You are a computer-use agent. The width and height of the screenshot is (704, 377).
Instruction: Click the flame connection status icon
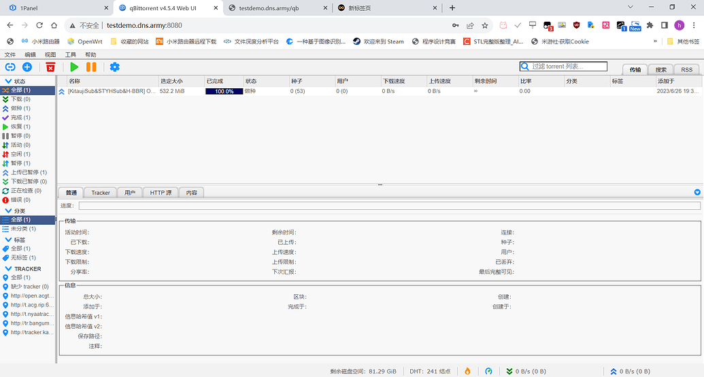[467, 371]
